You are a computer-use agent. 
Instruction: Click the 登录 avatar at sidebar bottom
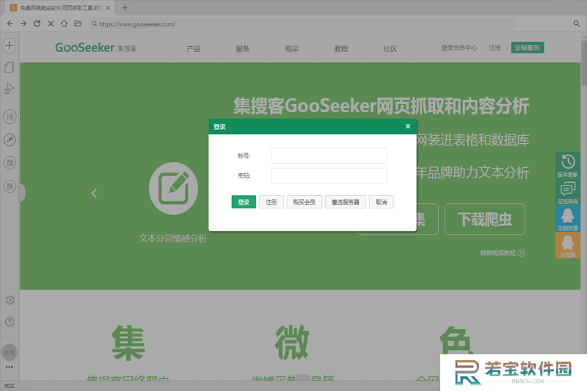coord(10,352)
